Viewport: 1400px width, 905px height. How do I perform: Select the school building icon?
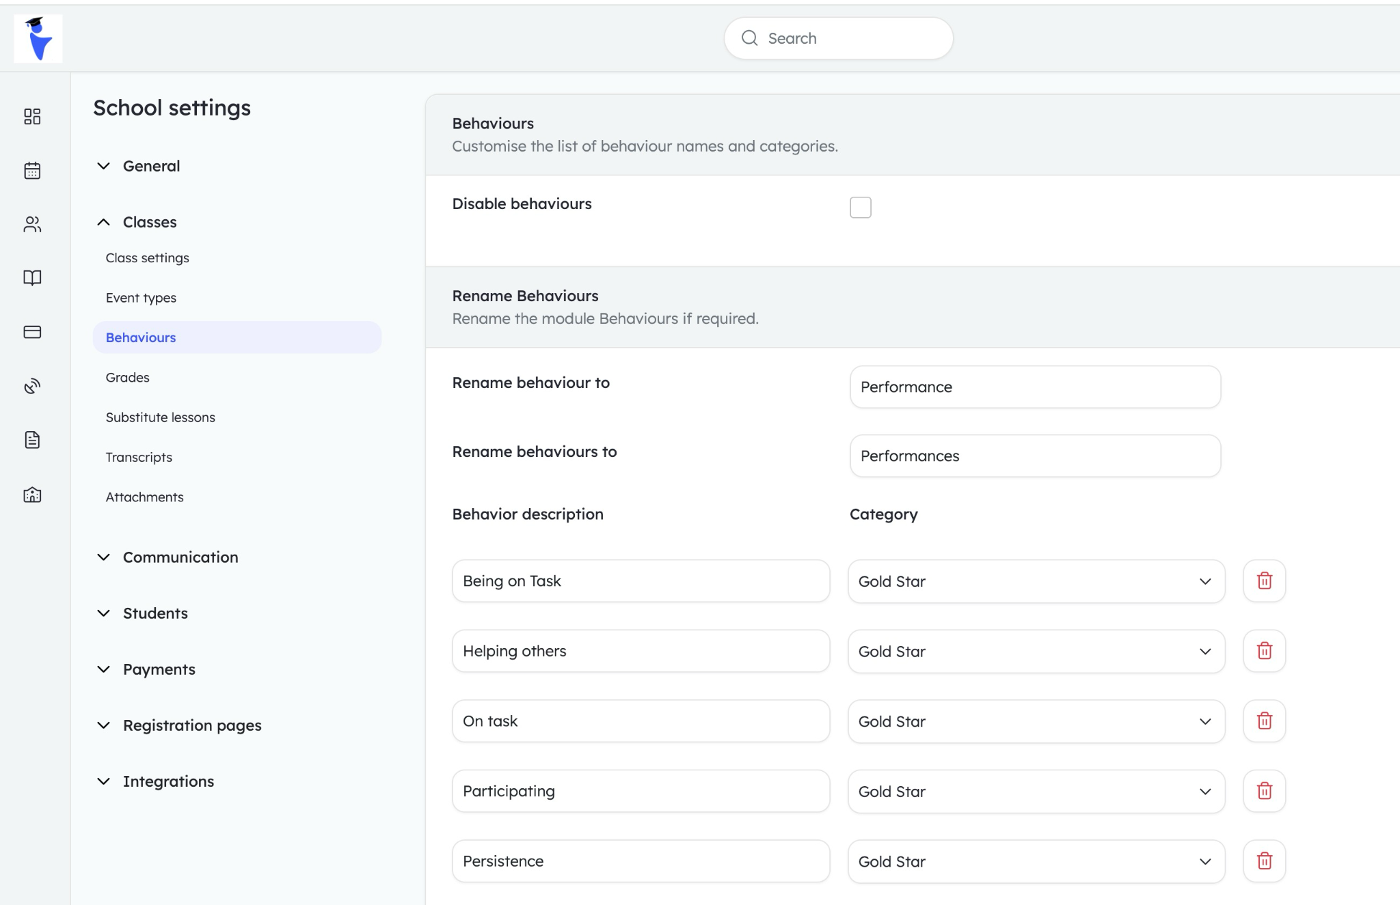[x=32, y=495]
